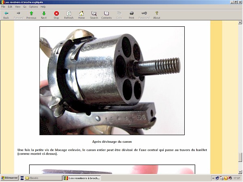Refresh the current ebook page
This screenshot has width=243, height=182.
69,15
